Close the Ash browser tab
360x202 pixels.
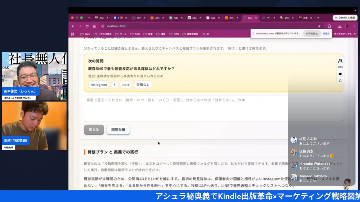[107, 18]
